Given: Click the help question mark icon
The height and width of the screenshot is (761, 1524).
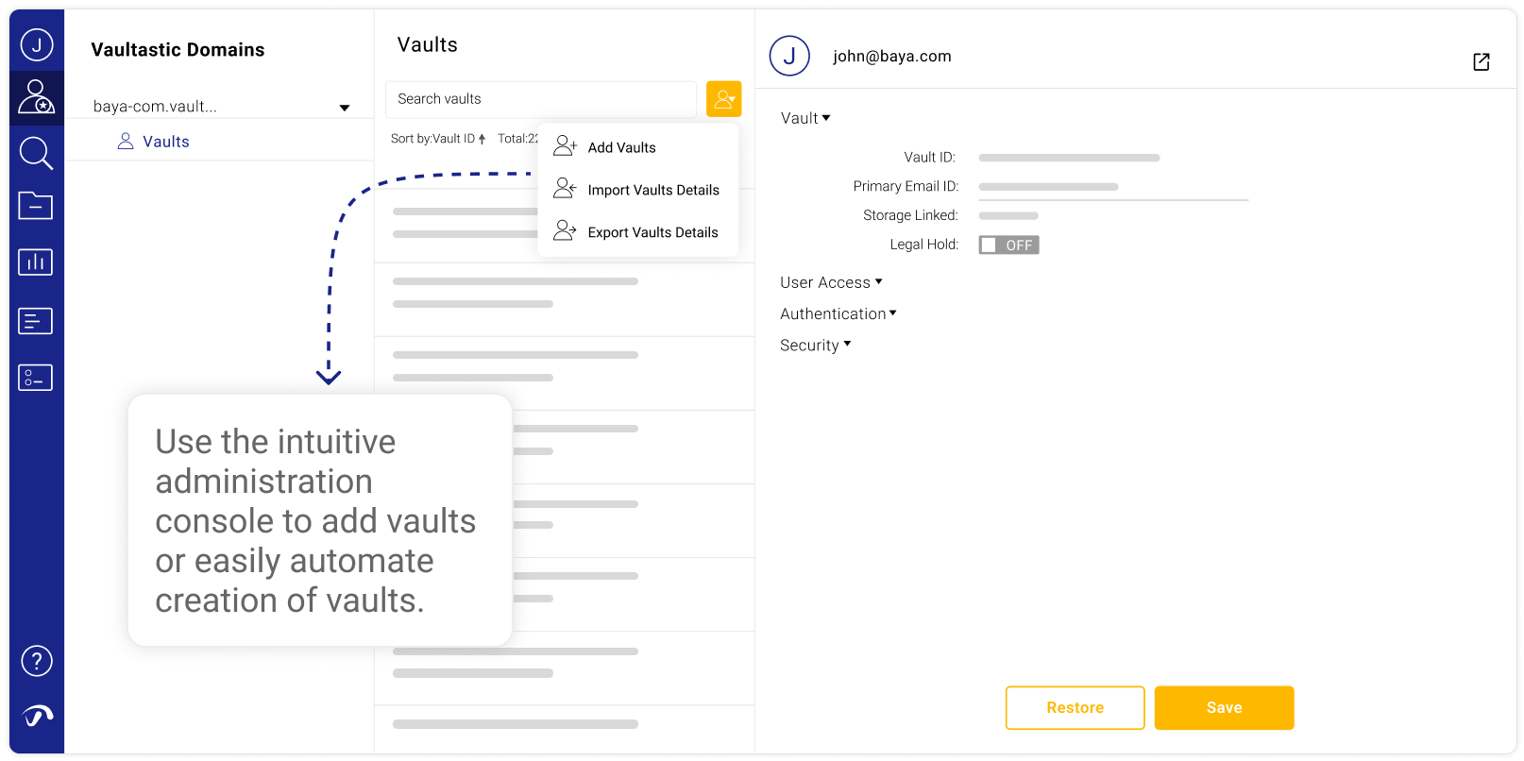Looking at the screenshot, I should coord(37,661).
